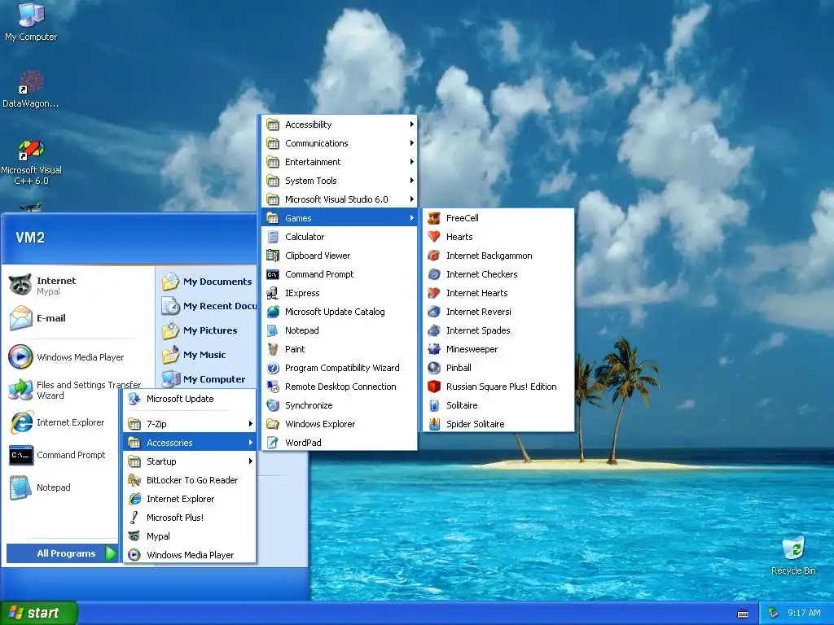The height and width of the screenshot is (625, 834).
Task: Launch Microsoft Plus! icon
Action: coord(134,518)
